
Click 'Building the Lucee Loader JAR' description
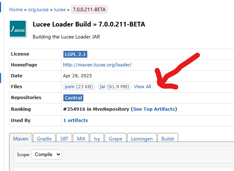(x=66, y=37)
